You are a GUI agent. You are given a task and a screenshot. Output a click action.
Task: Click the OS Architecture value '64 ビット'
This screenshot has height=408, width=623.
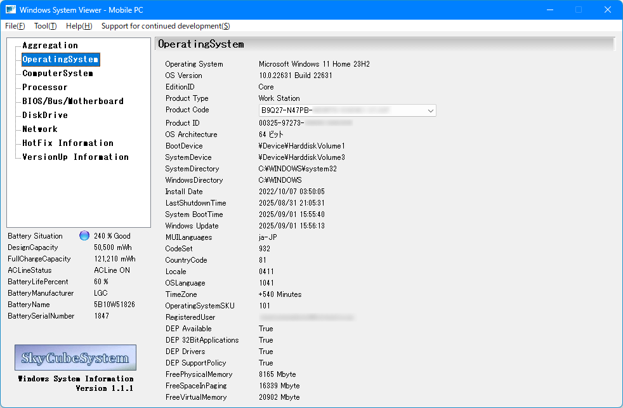[x=271, y=135]
